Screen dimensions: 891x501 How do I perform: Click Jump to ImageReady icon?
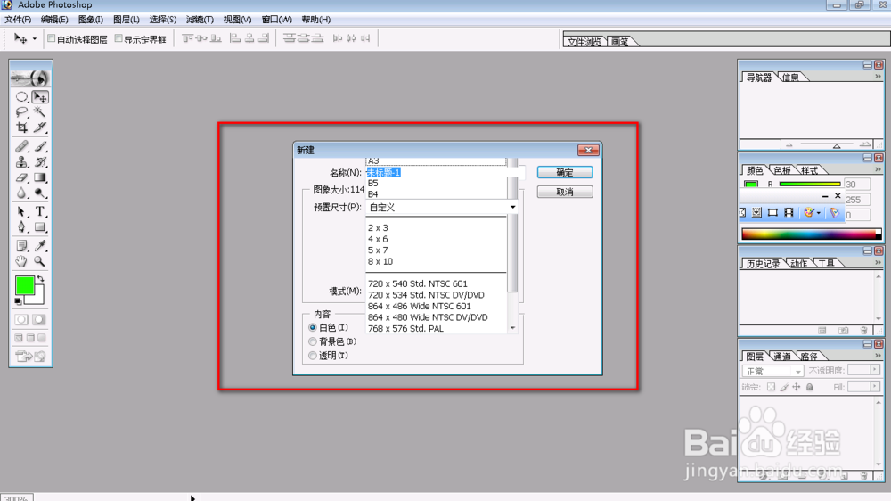pyautogui.click(x=30, y=357)
